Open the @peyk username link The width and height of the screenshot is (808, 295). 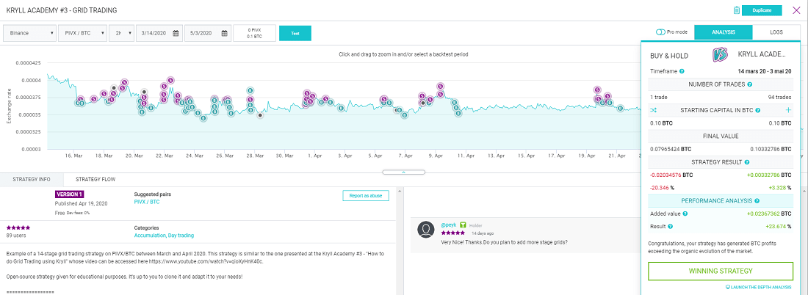coord(449,225)
